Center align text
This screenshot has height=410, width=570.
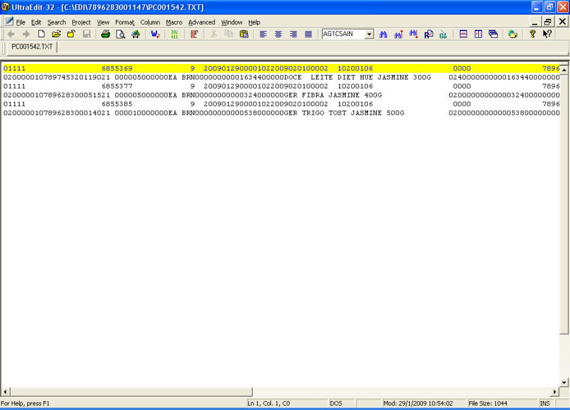click(278, 34)
